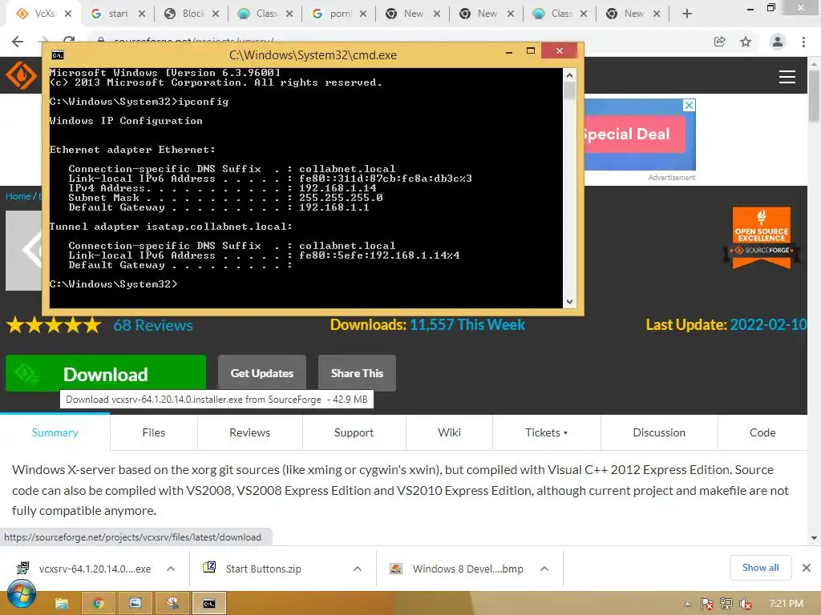Viewport: 821px width, 615px height.
Task: Switch to the Files tab
Action: click(153, 432)
